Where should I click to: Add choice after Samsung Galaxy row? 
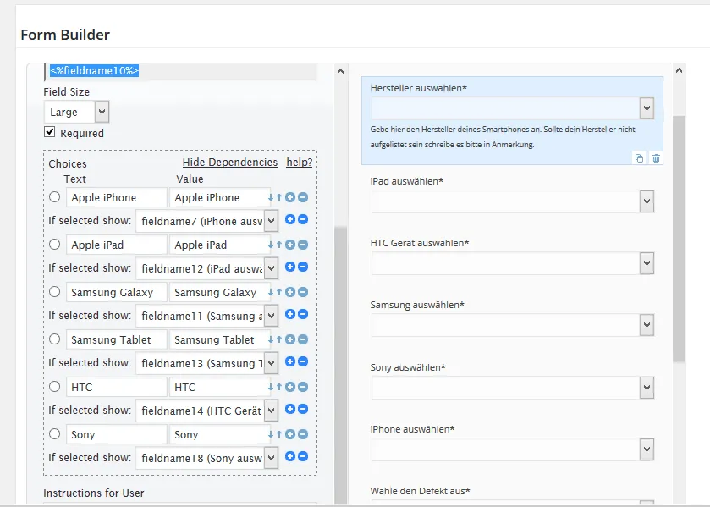point(290,292)
